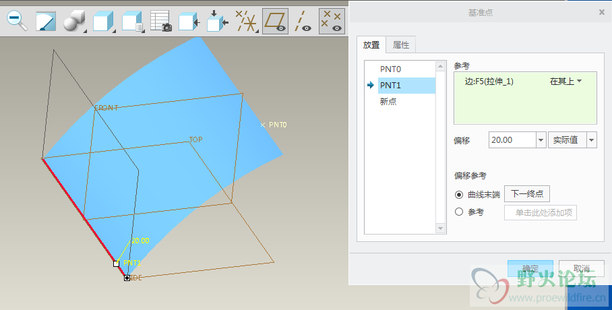Screen dimensions: 612x310
Task: Select the 边:F5(拉伸_1) reference entry
Action: [x=489, y=82]
